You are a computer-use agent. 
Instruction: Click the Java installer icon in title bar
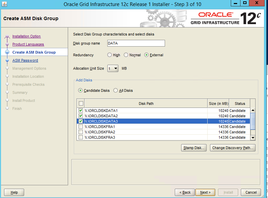(4, 4)
